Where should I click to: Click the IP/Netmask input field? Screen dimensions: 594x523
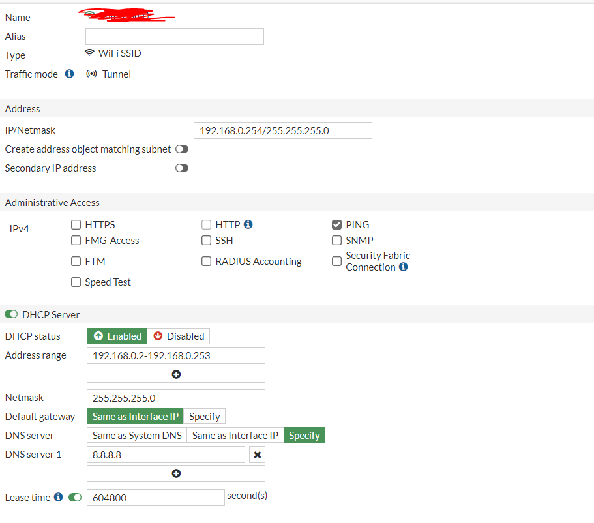(x=283, y=130)
